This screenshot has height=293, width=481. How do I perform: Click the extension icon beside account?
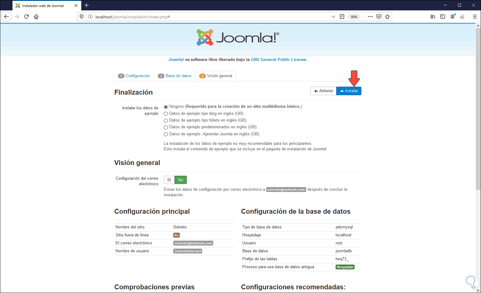(462, 17)
